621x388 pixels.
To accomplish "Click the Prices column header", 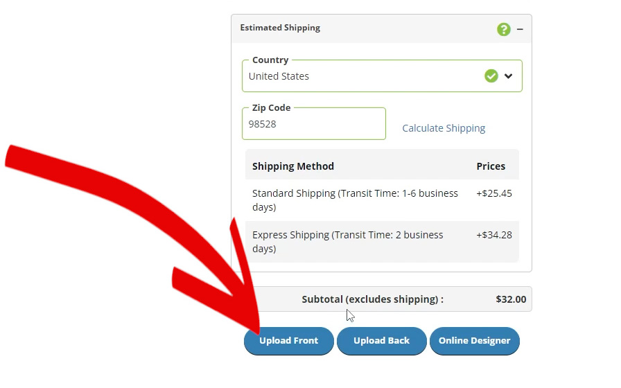I will 491,166.
